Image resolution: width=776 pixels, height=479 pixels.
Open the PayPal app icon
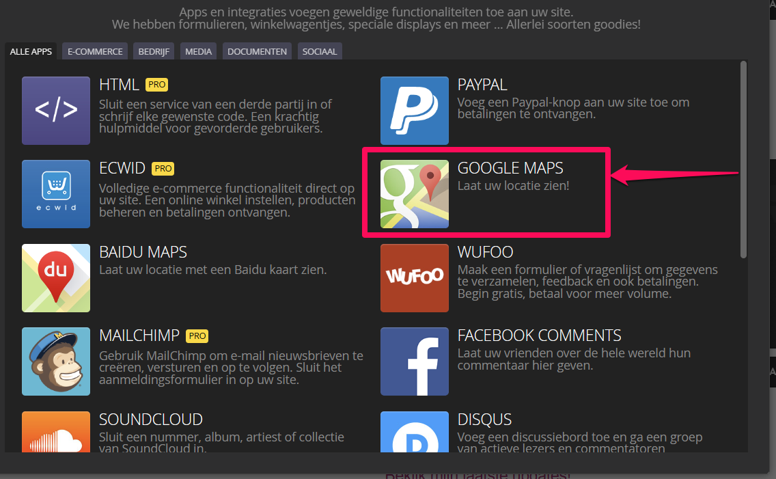(414, 110)
